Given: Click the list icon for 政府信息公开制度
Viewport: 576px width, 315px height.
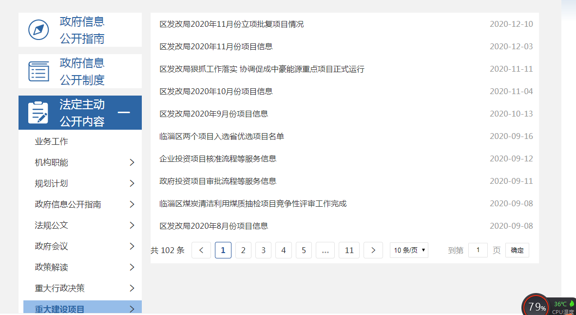Looking at the screenshot, I should pyautogui.click(x=38, y=71).
